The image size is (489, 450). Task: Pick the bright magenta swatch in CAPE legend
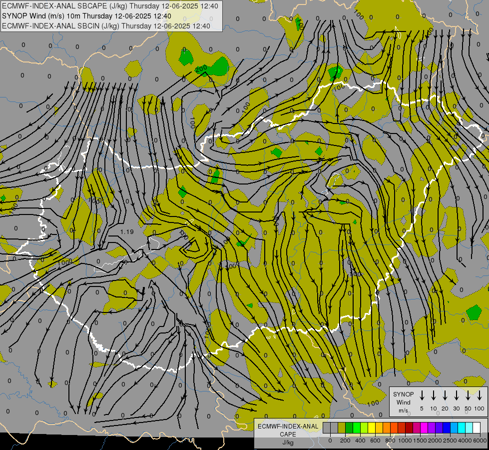click(424, 427)
